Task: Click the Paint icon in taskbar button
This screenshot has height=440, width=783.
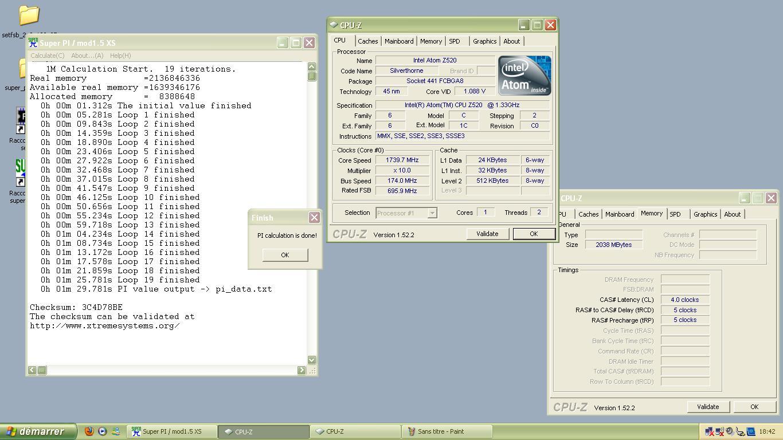Action: pos(412,431)
